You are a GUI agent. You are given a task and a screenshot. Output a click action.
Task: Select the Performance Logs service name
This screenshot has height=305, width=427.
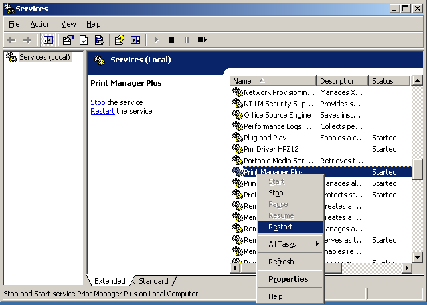click(278, 126)
